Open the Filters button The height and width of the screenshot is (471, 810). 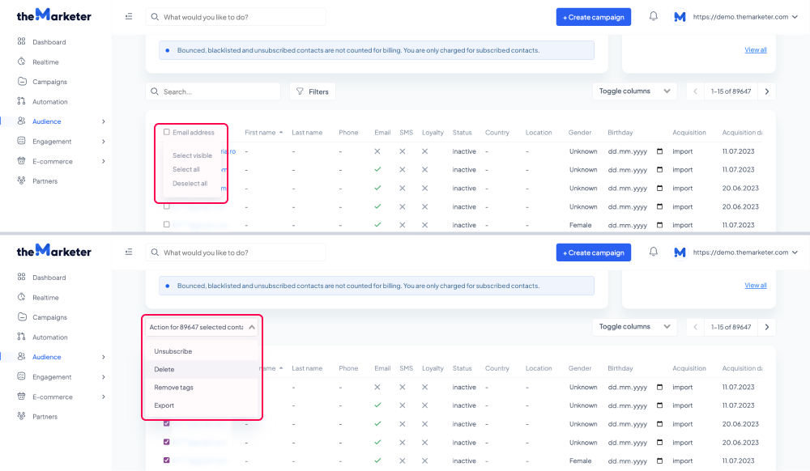[x=313, y=91]
